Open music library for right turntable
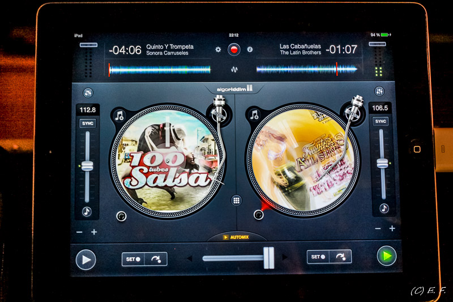Image resolution: width=453 pixels, height=302 pixels. pyautogui.click(x=254, y=116)
